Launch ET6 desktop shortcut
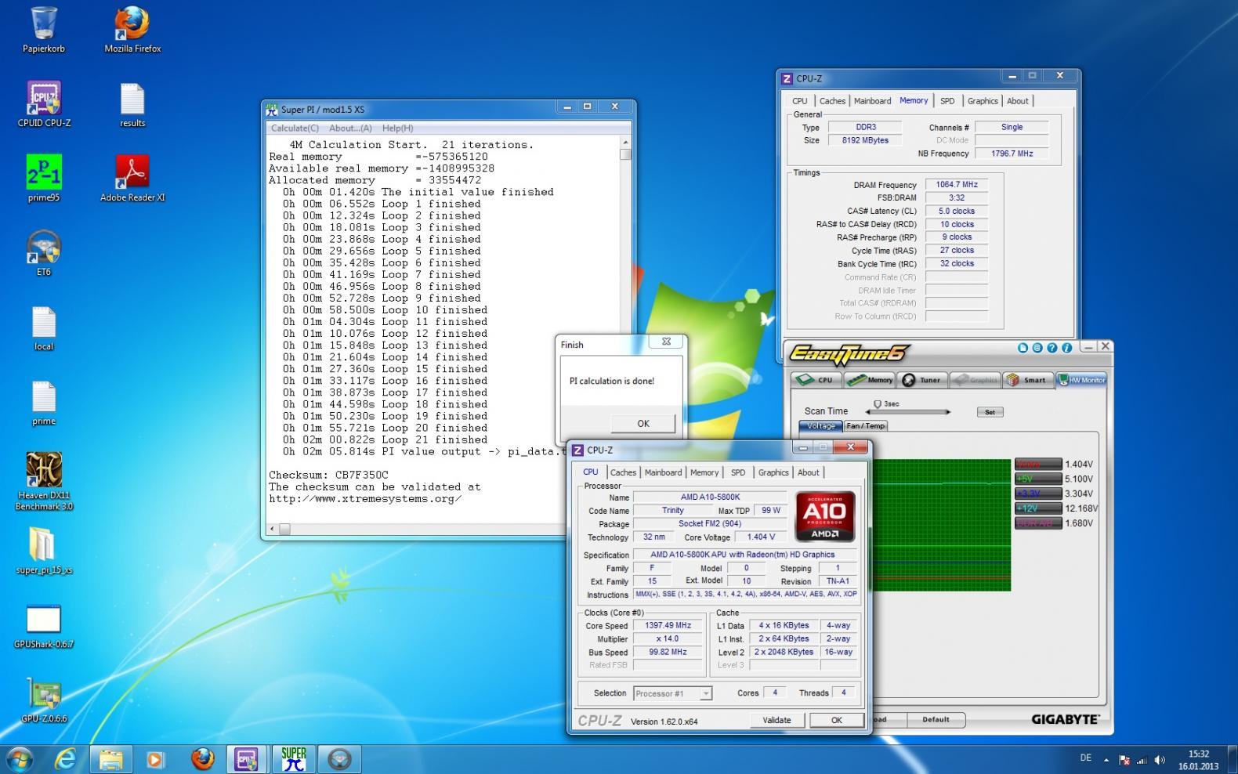This screenshot has height=774, width=1238. pos(44,253)
